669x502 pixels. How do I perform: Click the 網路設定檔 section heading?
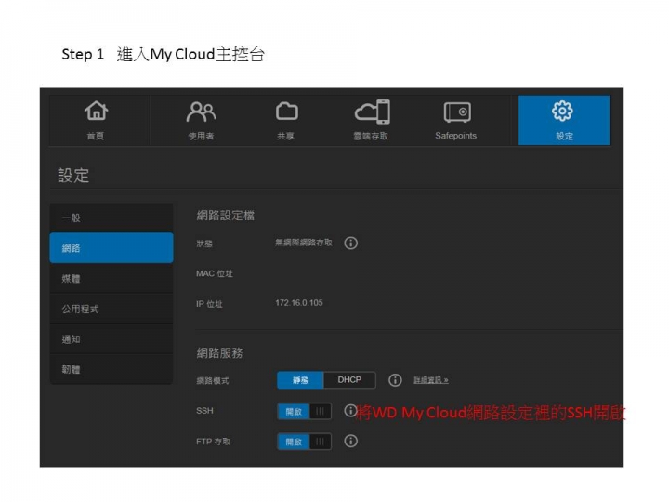(225, 216)
